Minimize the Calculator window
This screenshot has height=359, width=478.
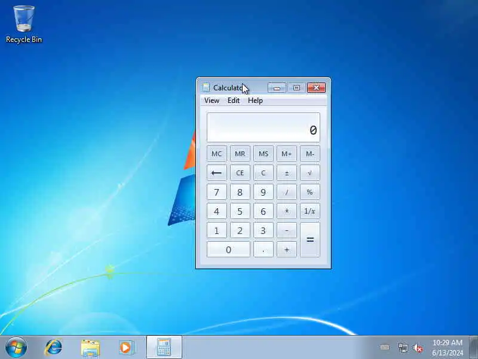click(277, 88)
